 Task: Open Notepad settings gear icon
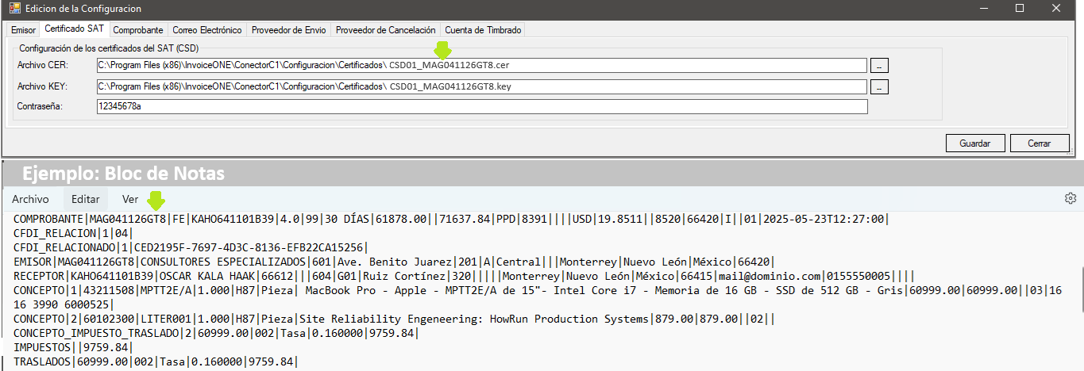pyautogui.click(x=1070, y=198)
